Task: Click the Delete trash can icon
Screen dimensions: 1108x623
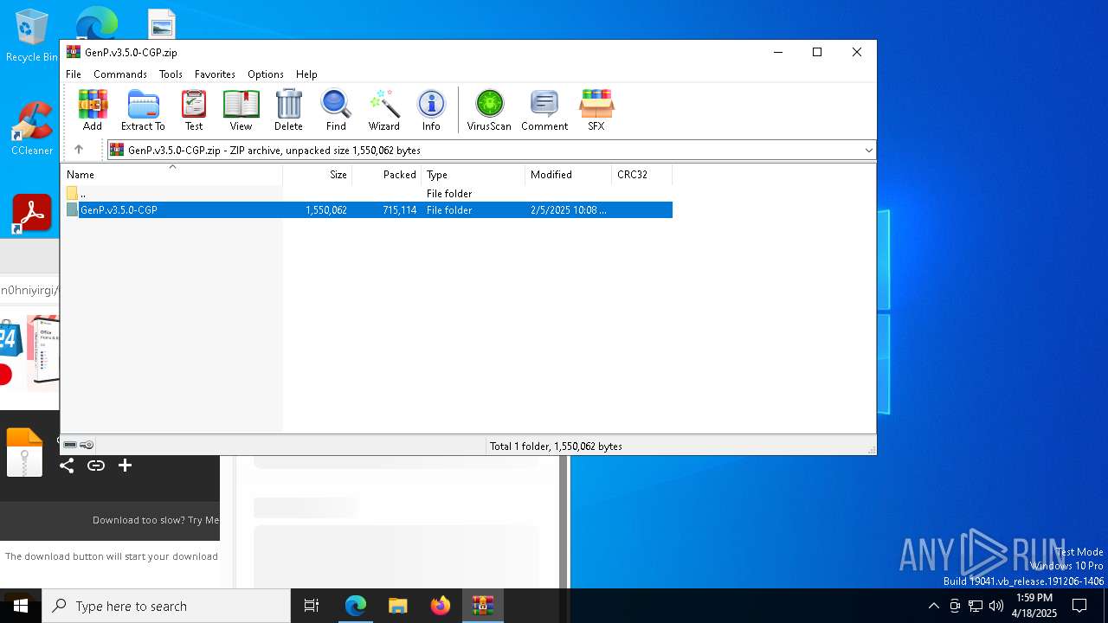Action: coord(288,110)
